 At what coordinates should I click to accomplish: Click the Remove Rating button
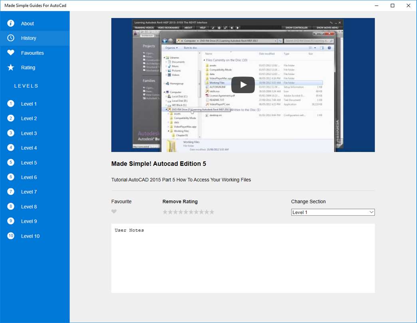(180, 201)
